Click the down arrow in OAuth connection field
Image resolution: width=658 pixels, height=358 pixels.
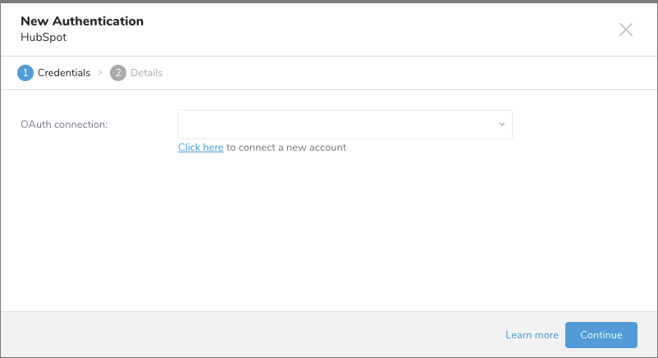(x=501, y=125)
